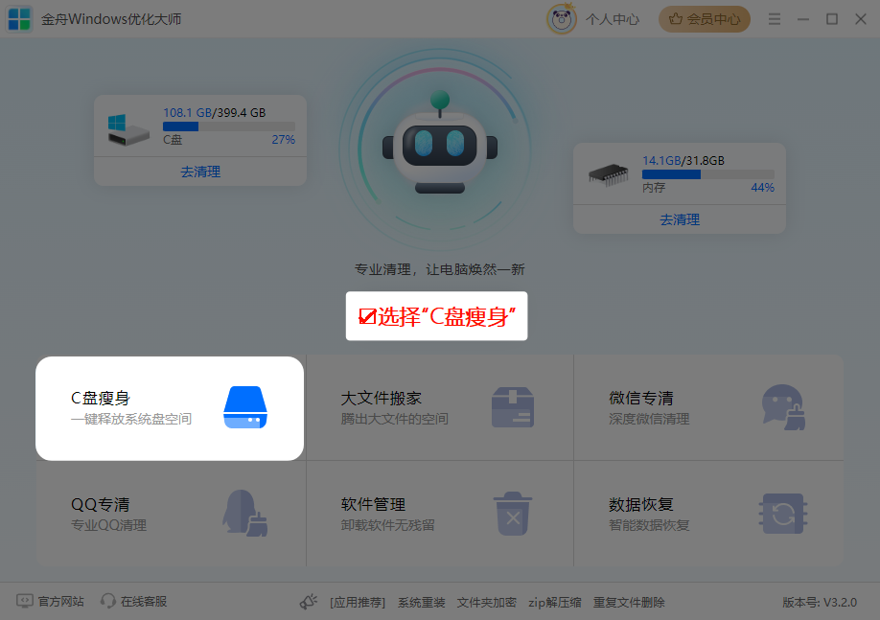The image size is (880, 620).
Task: Click the trash can uninstall icon
Action: pyautogui.click(x=513, y=514)
